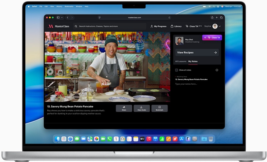
Task: Open Numbers from the dock
Action: coord(162,139)
